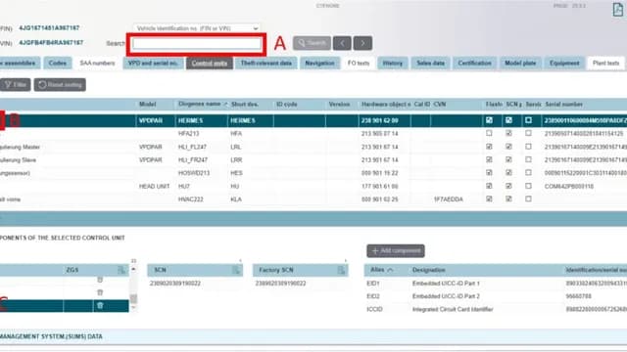Toggle SCN checkbox for HFA213 row
627x352 pixels.
coord(508,133)
